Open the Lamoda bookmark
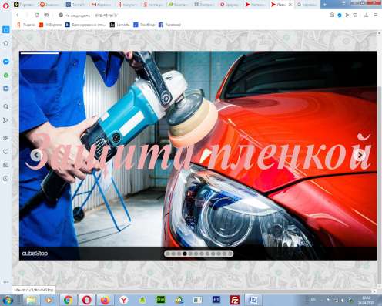382x306 pixels. pos(120,25)
